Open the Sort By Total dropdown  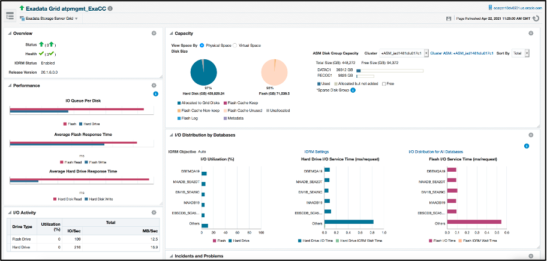(521, 53)
